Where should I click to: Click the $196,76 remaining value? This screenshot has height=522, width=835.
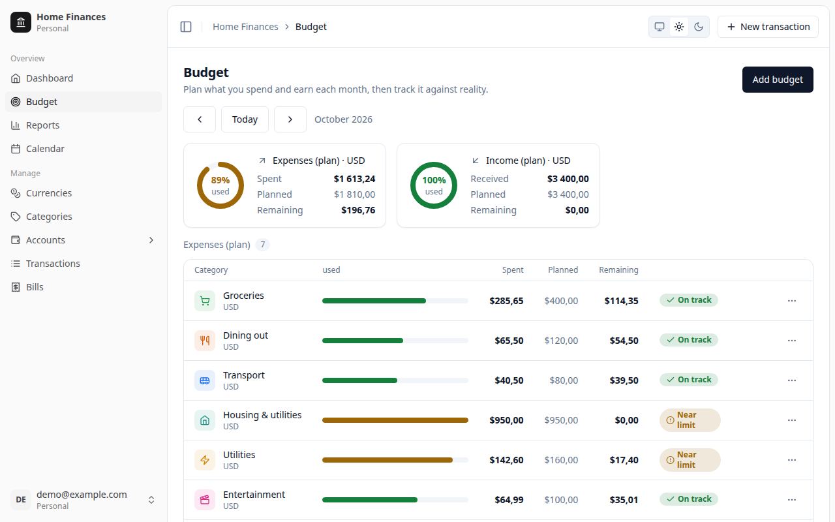click(358, 210)
